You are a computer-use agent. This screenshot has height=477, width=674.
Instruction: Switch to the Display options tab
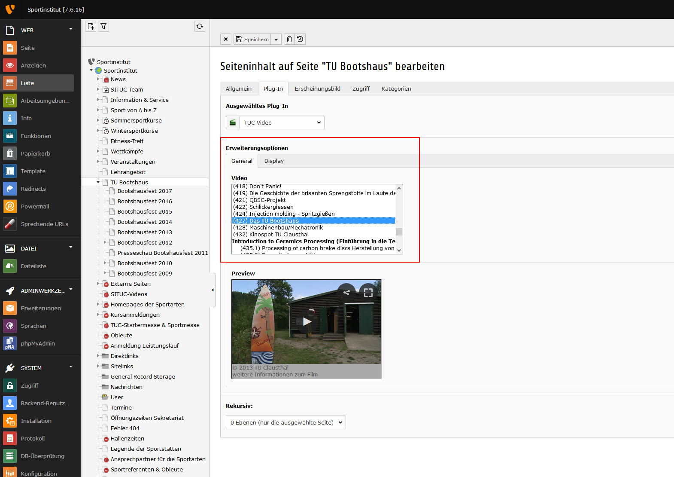274,161
